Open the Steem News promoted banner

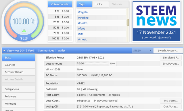[156, 21]
